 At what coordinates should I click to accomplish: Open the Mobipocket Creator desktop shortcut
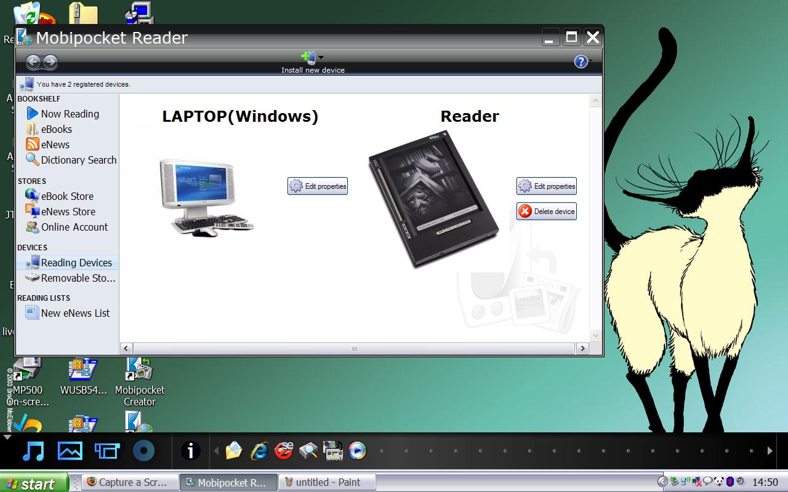(x=140, y=383)
